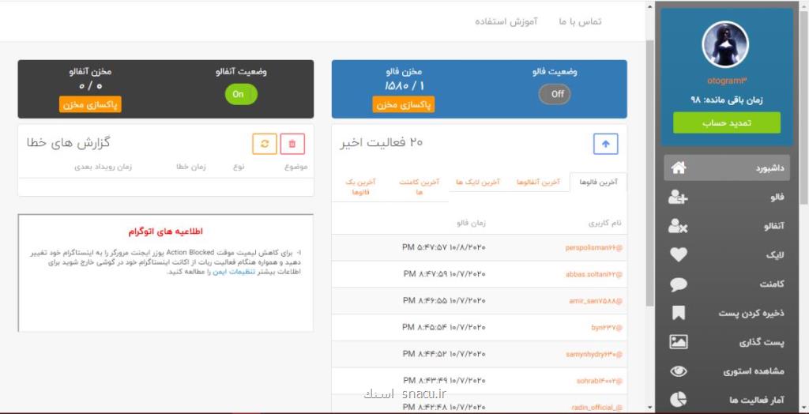Open user byn in follows list

(607, 328)
